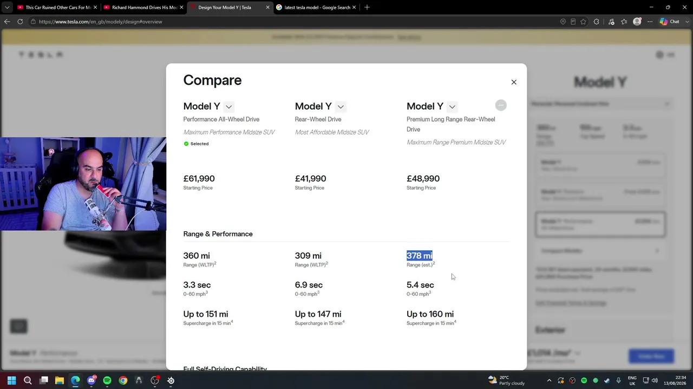Open the Premium Long Range Model Y dropdown
The width and height of the screenshot is (693, 389).
pyautogui.click(x=452, y=106)
